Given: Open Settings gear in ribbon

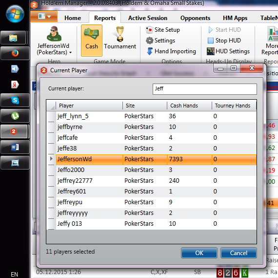Looking at the screenshot, I should tap(160, 41).
